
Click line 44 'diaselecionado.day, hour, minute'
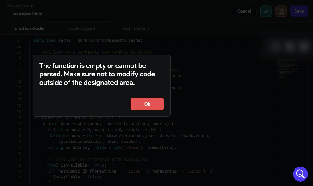(x=99, y=142)
